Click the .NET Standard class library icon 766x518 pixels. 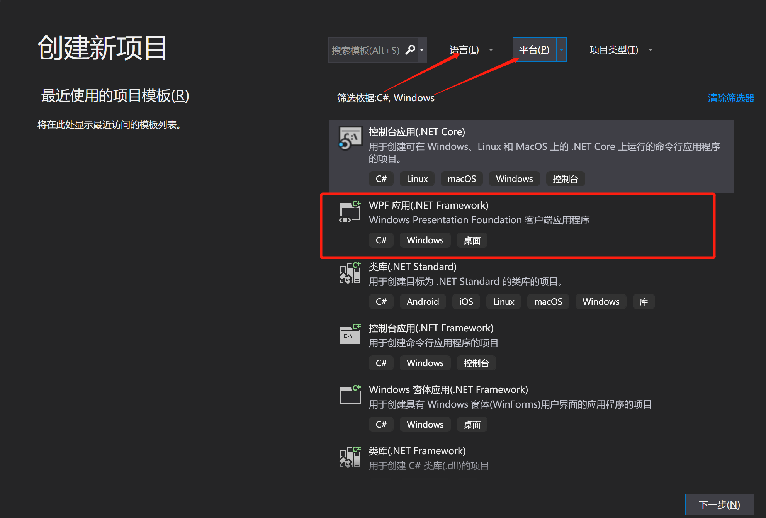click(x=350, y=273)
